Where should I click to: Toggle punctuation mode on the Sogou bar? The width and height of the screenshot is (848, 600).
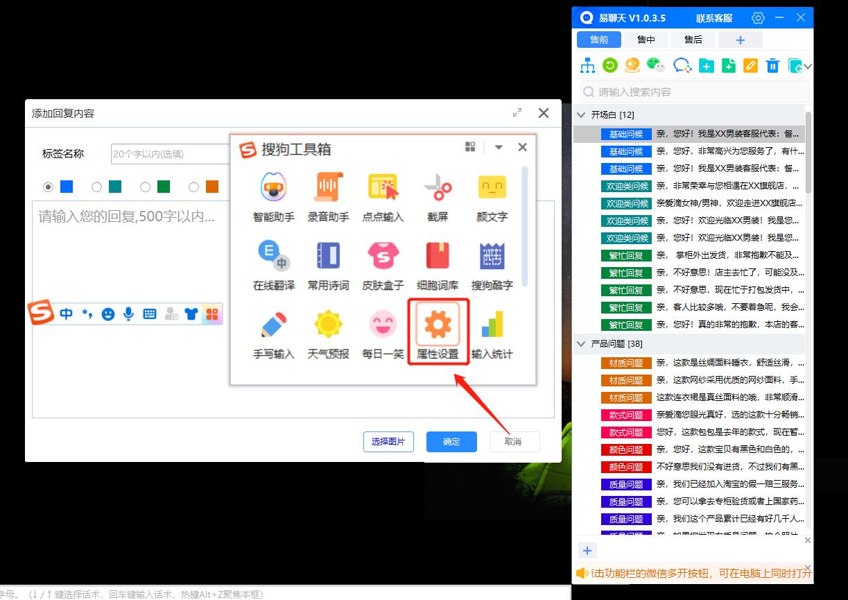pos(87,314)
